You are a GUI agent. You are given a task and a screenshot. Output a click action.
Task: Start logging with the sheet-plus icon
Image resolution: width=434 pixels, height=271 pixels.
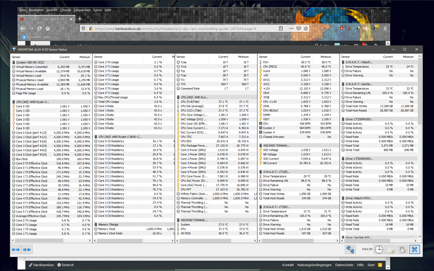(391, 250)
